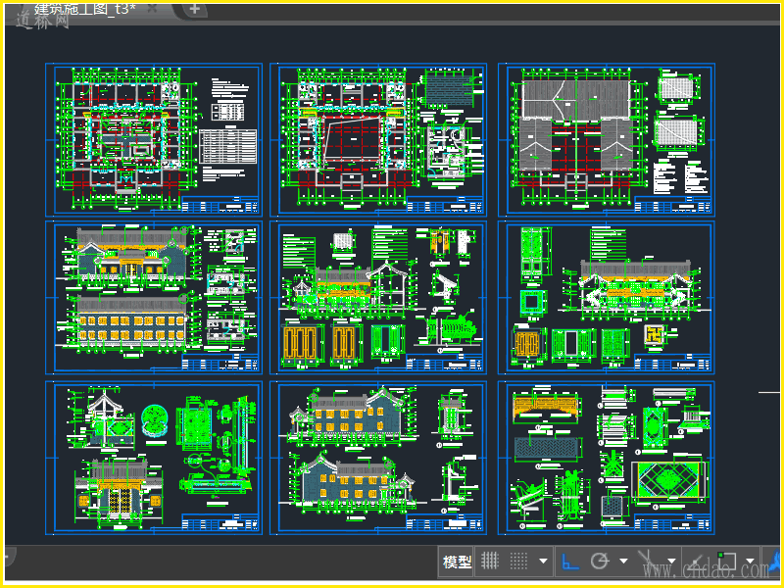Toggle snap mode dotted-grid icon
The image size is (784, 588).
pyautogui.click(x=518, y=562)
